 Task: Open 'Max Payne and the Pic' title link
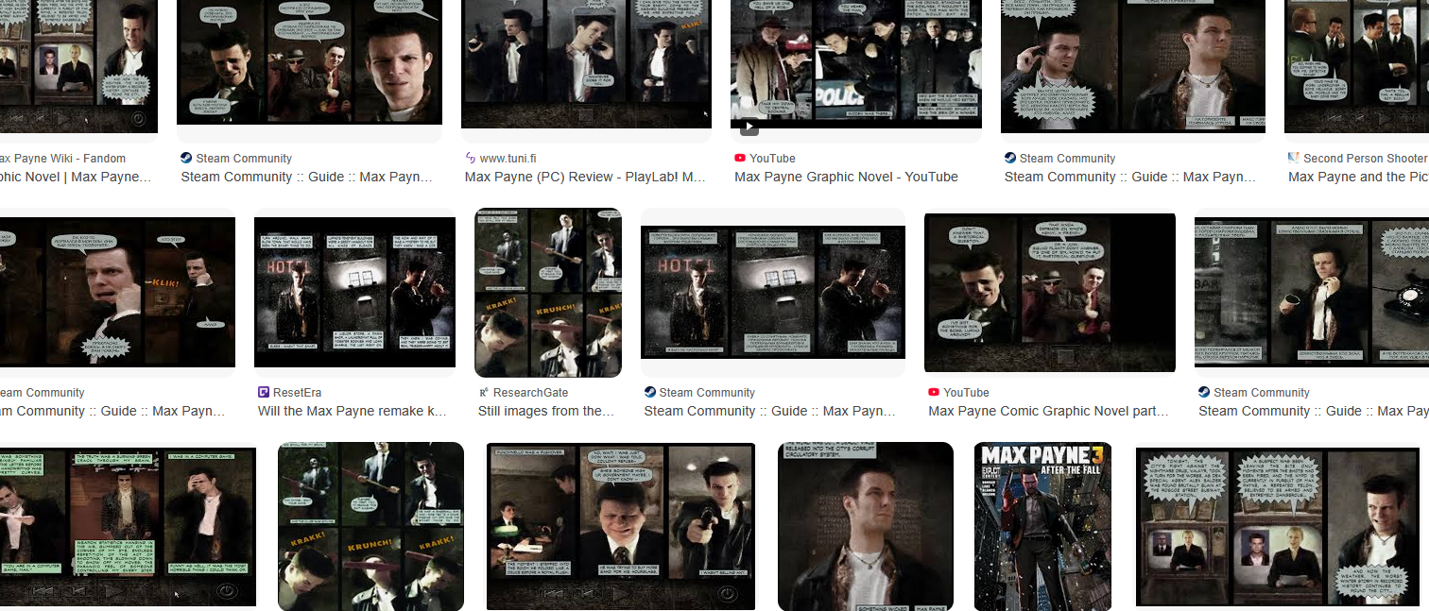(1358, 177)
